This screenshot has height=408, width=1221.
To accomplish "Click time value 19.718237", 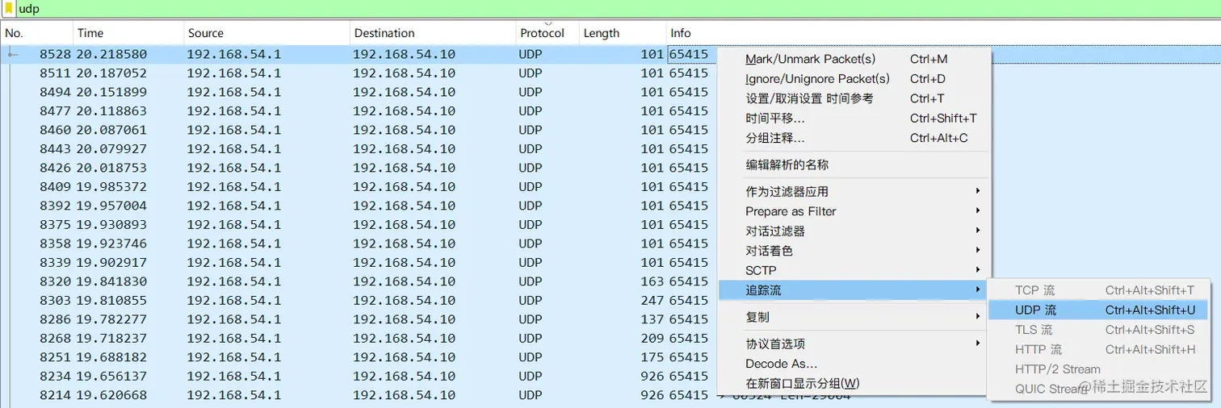I will [111, 338].
